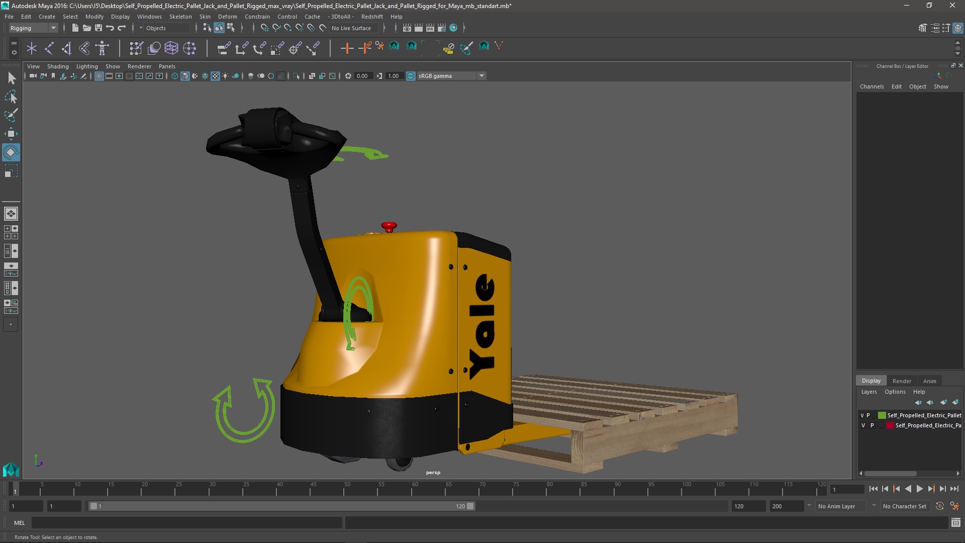Create a new empty display layer
The image size is (965, 543).
coord(943,402)
